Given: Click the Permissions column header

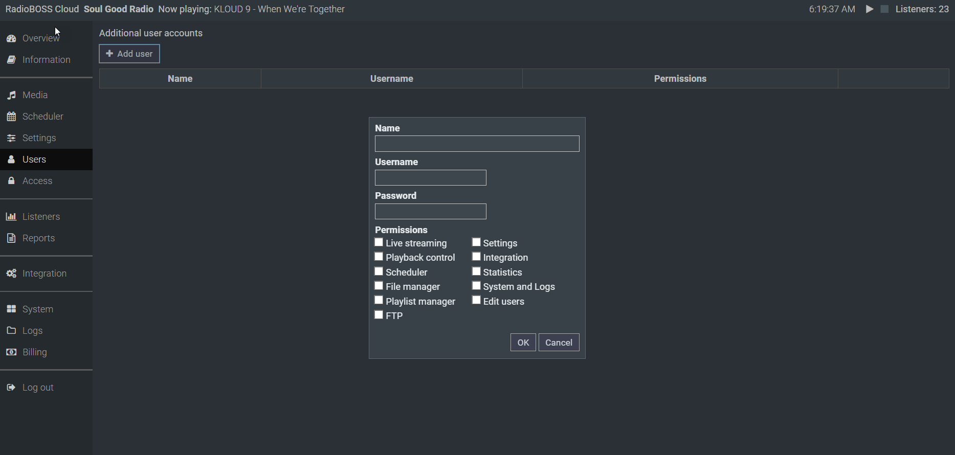Looking at the screenshot, I should click(680, 79).
